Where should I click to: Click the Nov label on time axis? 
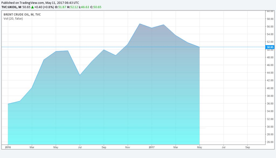click(127, 147)
